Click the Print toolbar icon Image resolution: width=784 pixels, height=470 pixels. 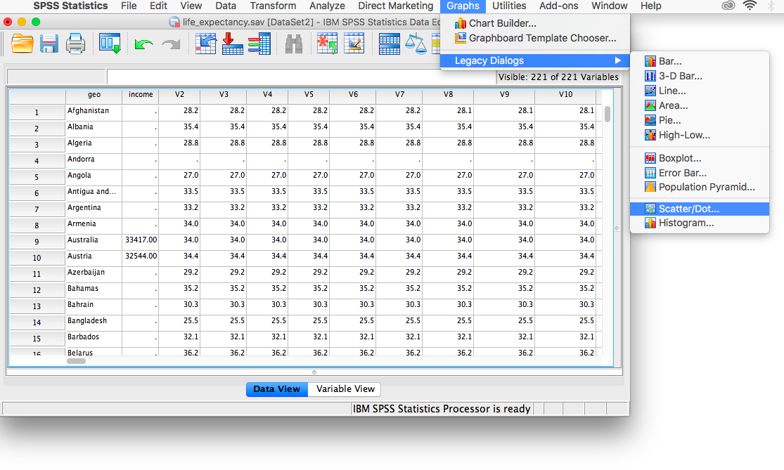(75, 44)
